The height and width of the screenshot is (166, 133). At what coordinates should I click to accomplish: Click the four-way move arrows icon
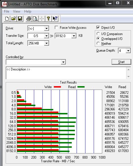[x=42, y=19]
